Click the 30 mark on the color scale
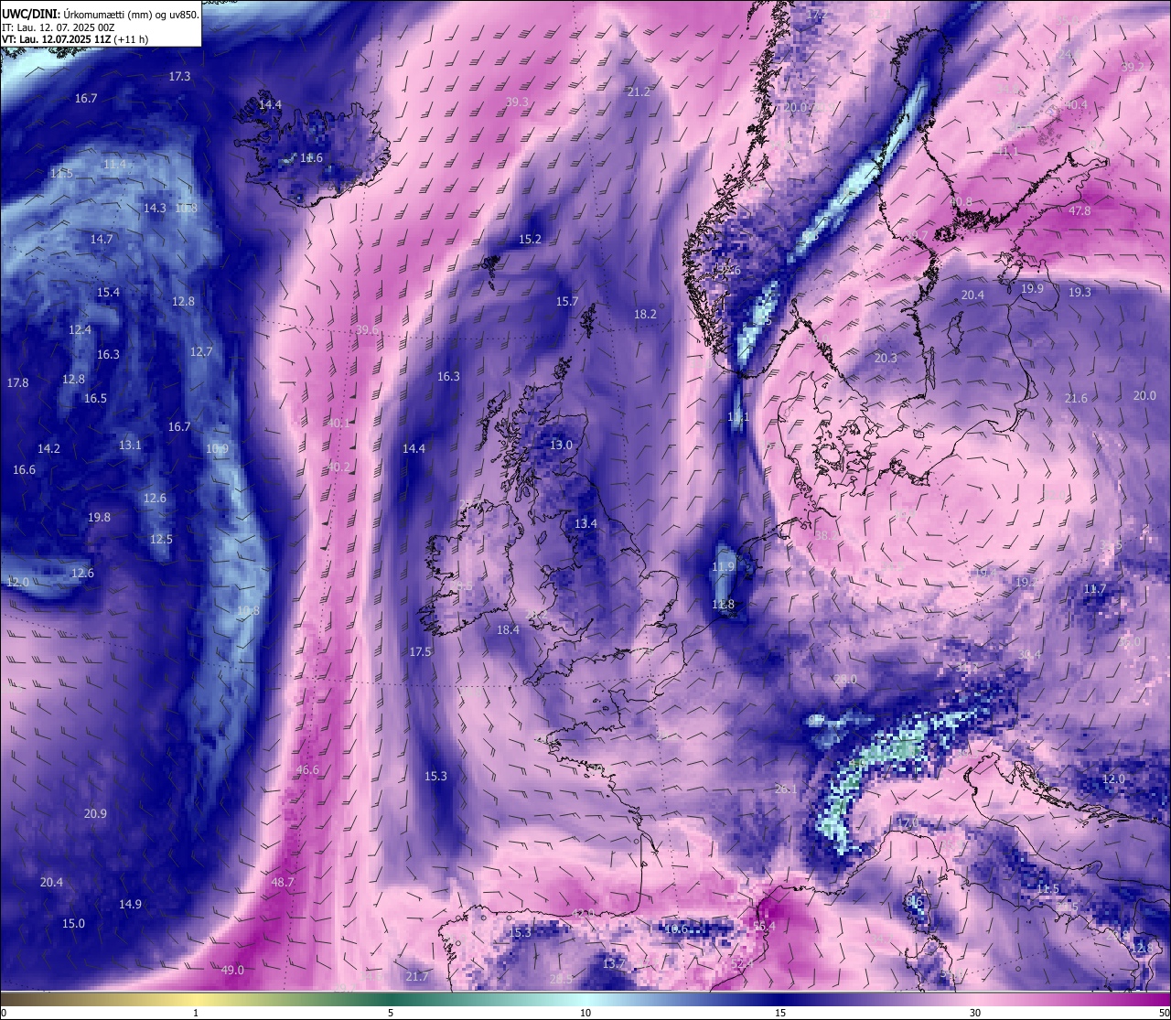The height and width of the screenshot is (1020, 1171). (975, 1013)
